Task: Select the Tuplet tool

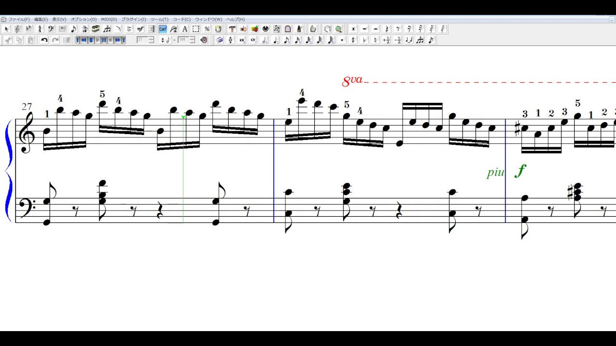Action: pyautogui.click(x=107, y=29)
